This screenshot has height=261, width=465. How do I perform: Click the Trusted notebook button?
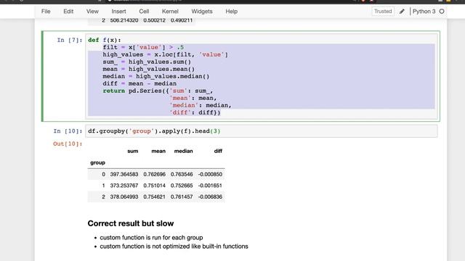coord(383,12)
